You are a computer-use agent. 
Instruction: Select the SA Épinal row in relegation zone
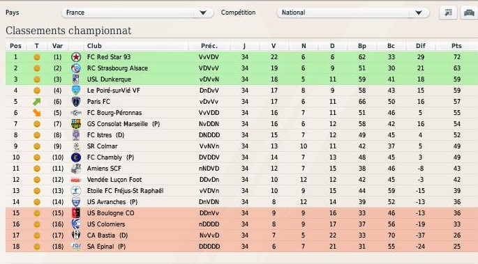[241, 247]
